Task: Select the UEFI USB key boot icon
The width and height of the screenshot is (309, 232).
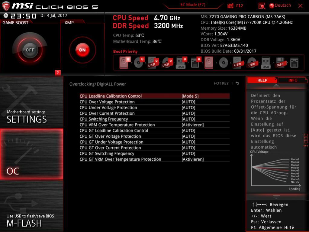Action: coord(181,63)
